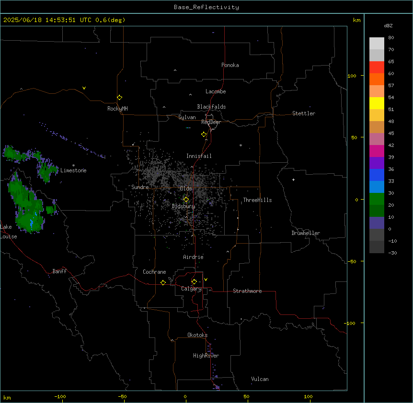
Task: Pick the red 60-65 dBZ legend swatch
Action: pos(377,67)
